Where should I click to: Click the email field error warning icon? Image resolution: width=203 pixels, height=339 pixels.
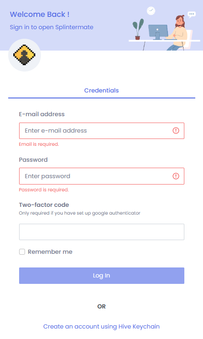[176, 131]
